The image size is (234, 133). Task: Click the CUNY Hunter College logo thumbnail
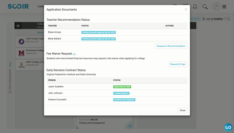(x=21, y=41)
